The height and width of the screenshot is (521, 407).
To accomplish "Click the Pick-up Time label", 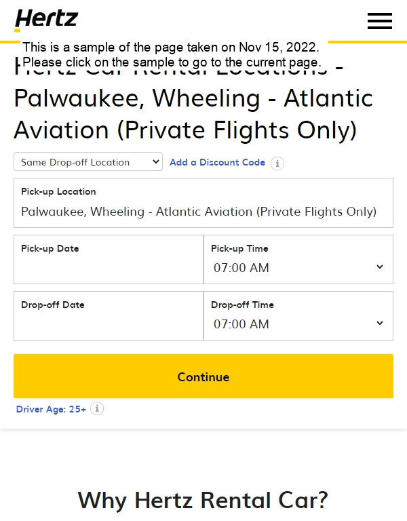I will coord(239,248).
